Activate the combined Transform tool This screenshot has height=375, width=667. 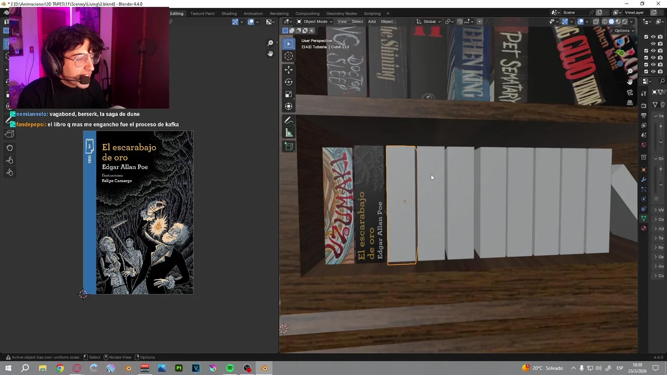(289, 106)
